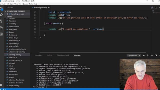Open the Debug view in activity bar
160x90 pixels.
(1, 27)
